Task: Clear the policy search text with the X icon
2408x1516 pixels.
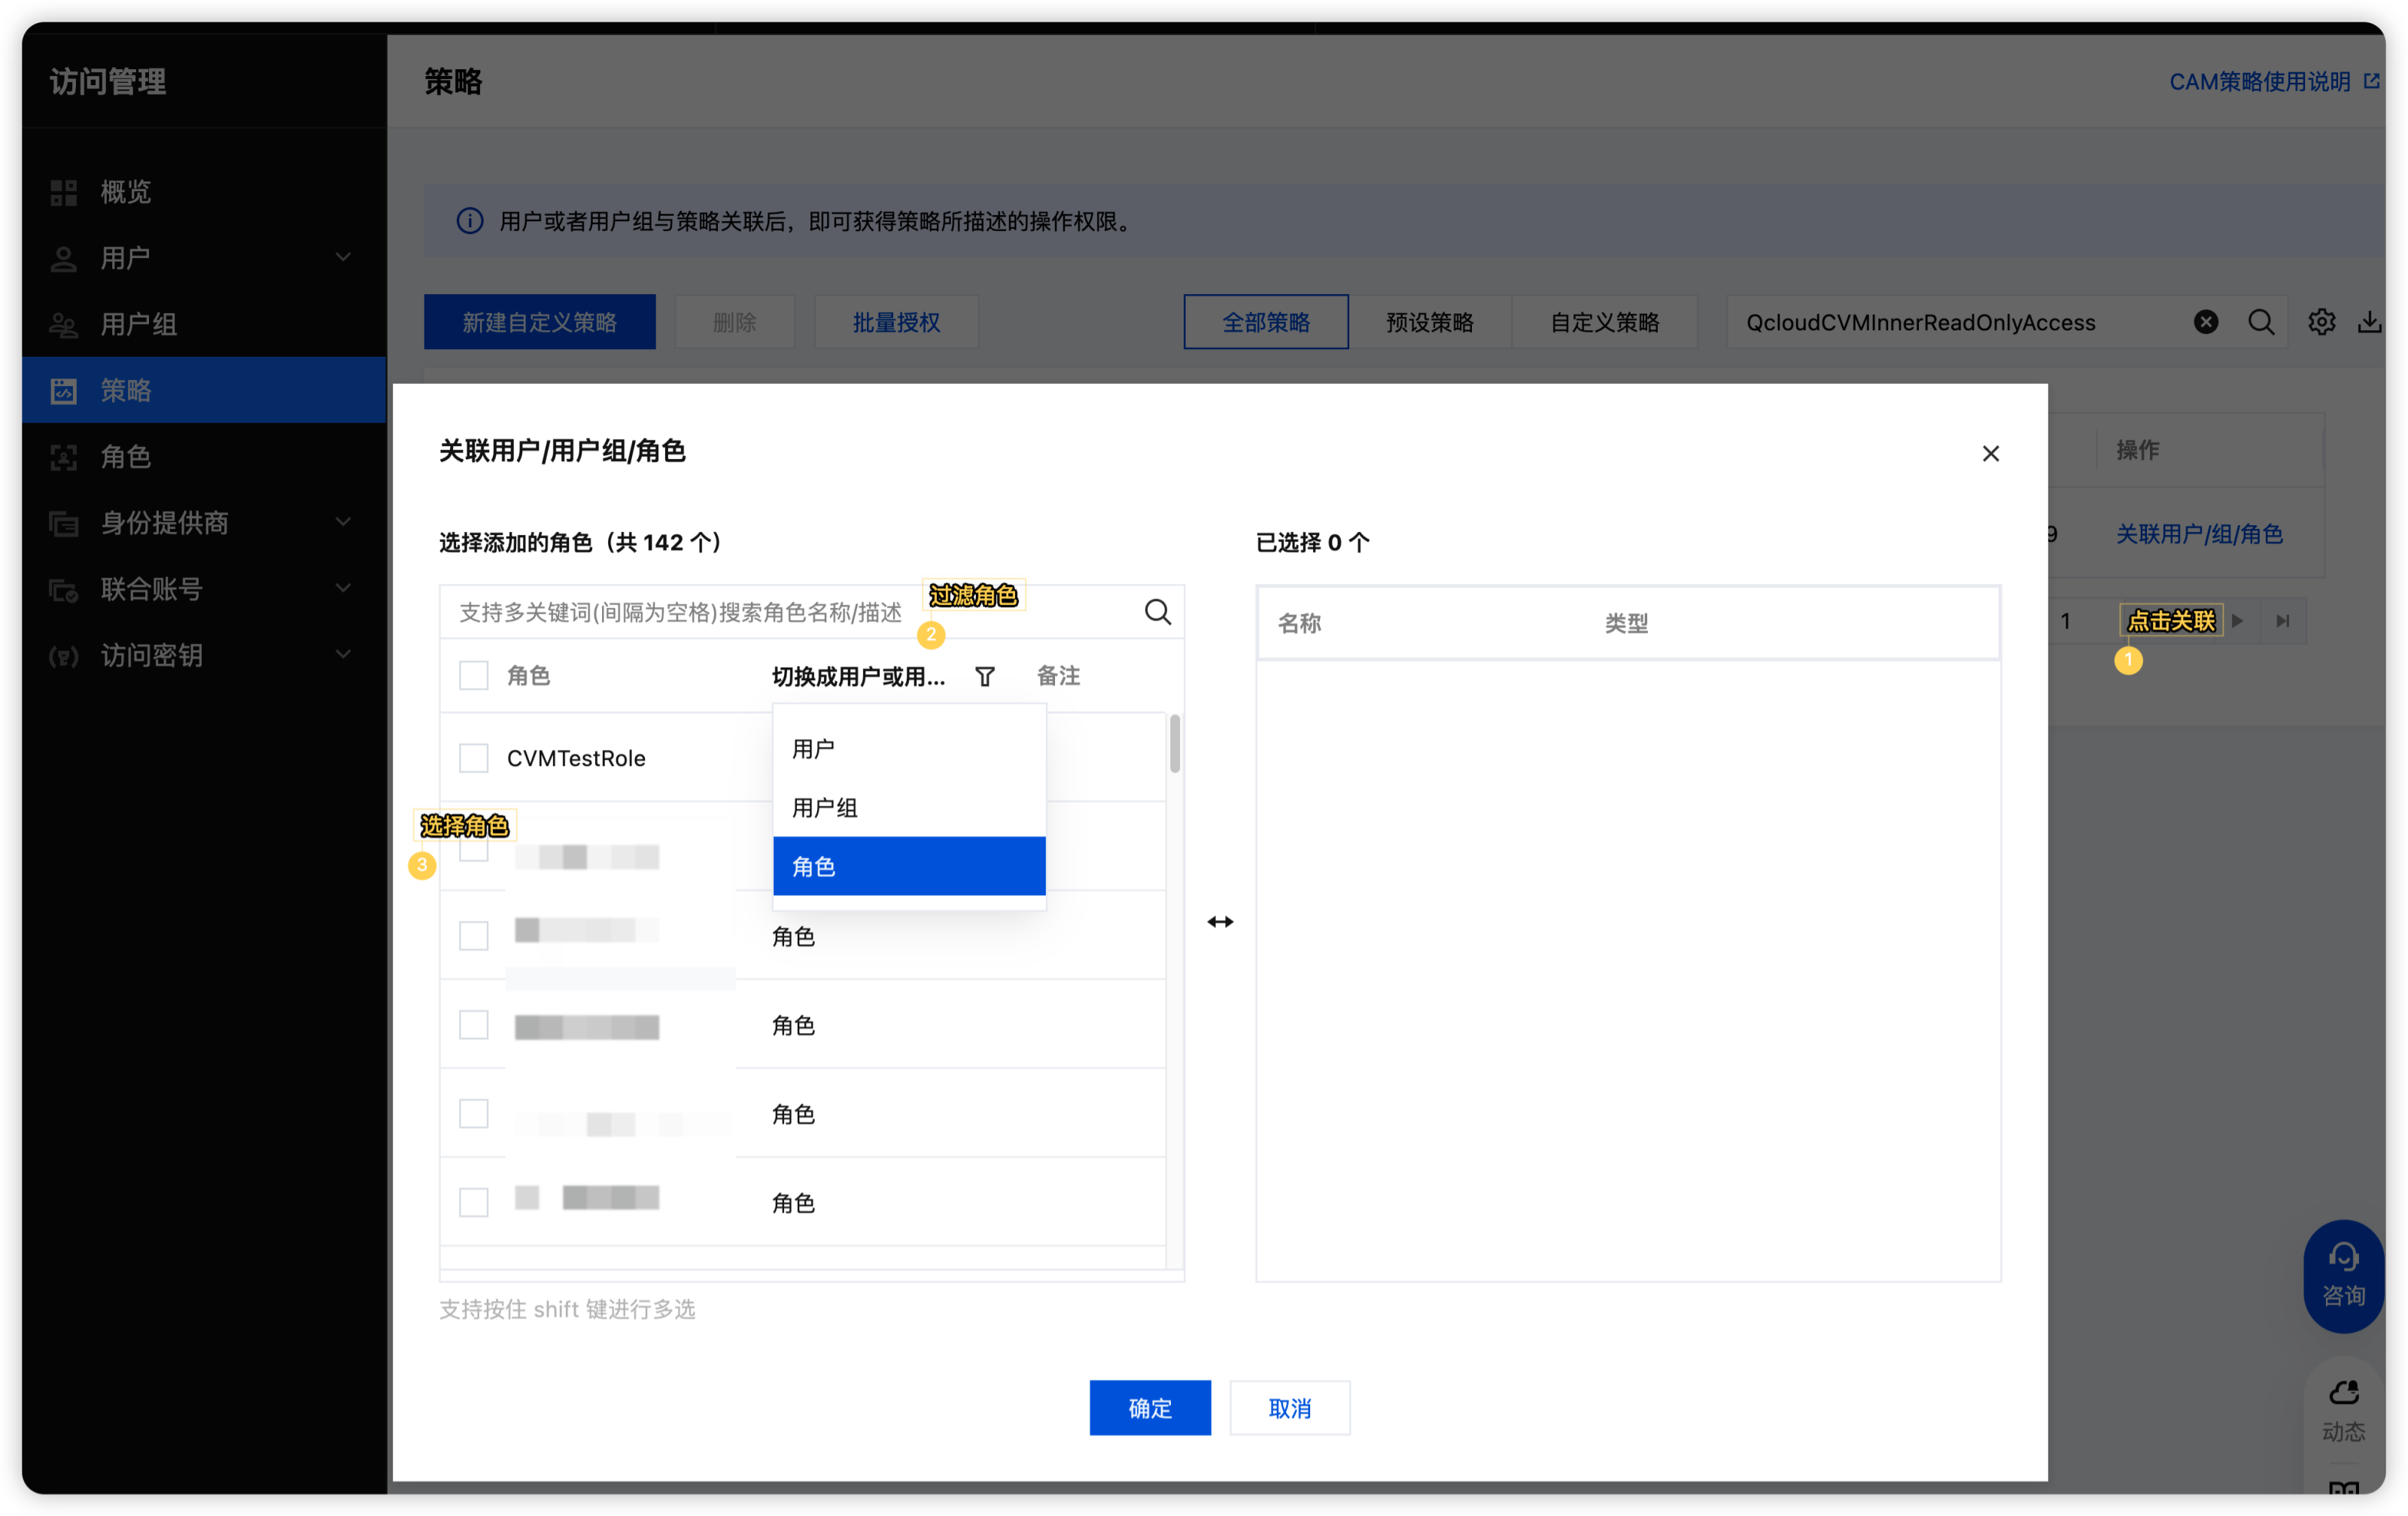Action: click(x=2205, y=322)
